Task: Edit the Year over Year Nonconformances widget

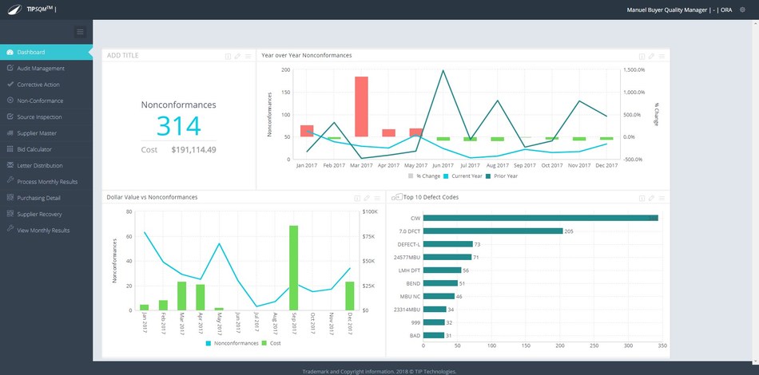Action: (652, 56)
